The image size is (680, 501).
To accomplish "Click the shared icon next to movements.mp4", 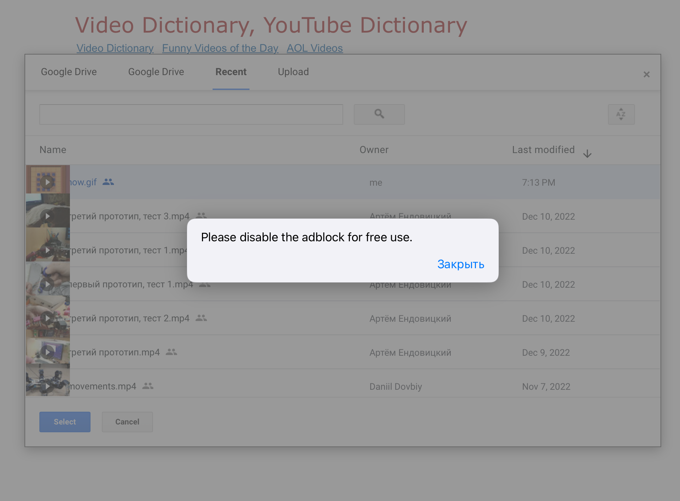I will pos(148,386).
